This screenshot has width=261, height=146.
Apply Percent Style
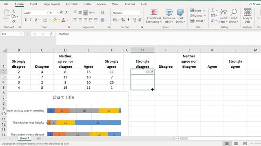(123, 20)
